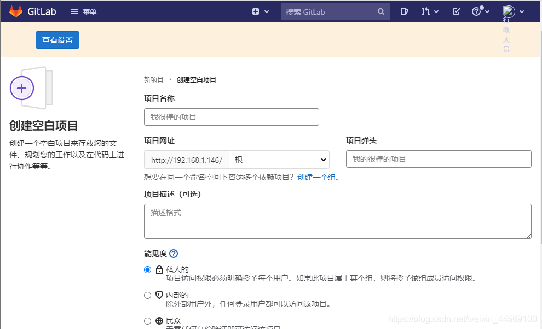The width and height of the screenshot is (542, 329).
Task: Click the 能见度 help question icon
Action: coord(174,254)
